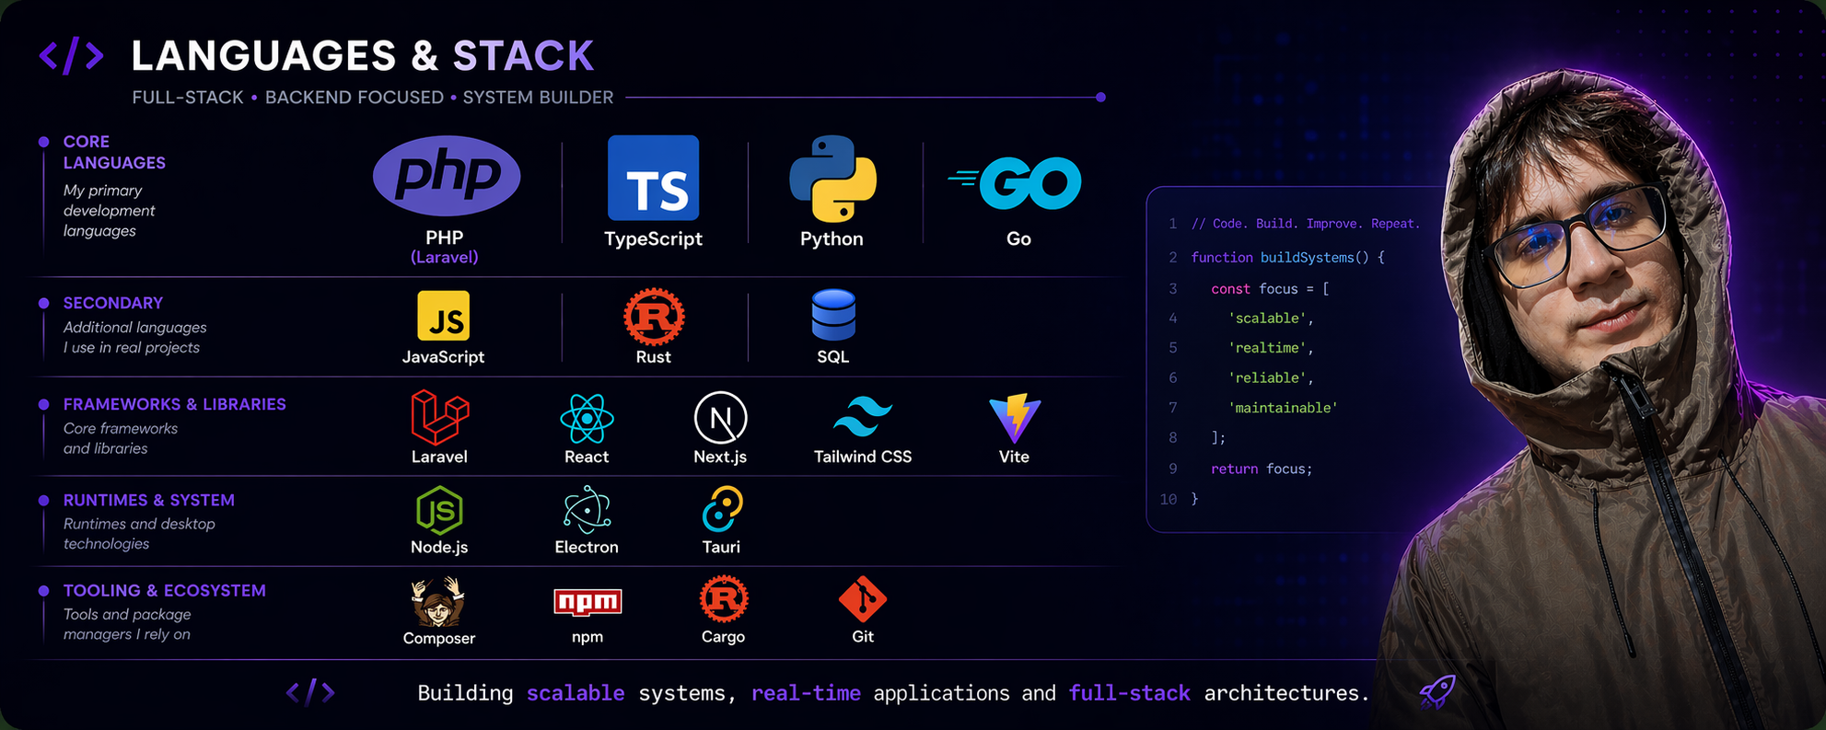Click the PHP elephant-oval logo
1826x730 pixels.
(x=447, y=176)
